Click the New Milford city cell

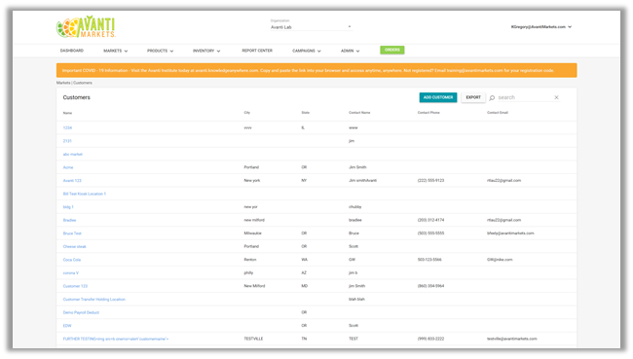[254, 286]
